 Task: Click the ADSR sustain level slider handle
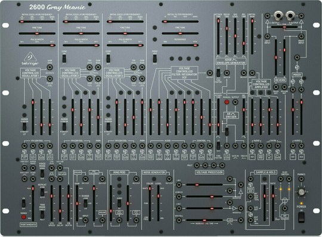(235, 36)
